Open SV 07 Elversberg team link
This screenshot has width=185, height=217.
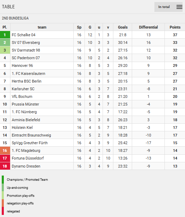click(x=26, y=42)
